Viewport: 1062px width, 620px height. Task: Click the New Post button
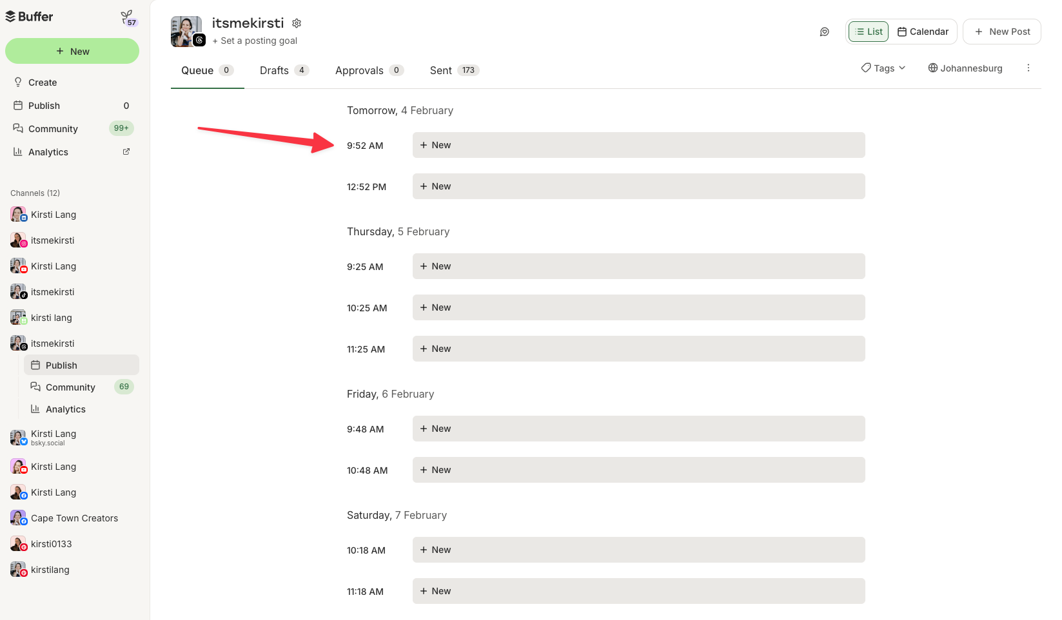tap(1001, 31)
